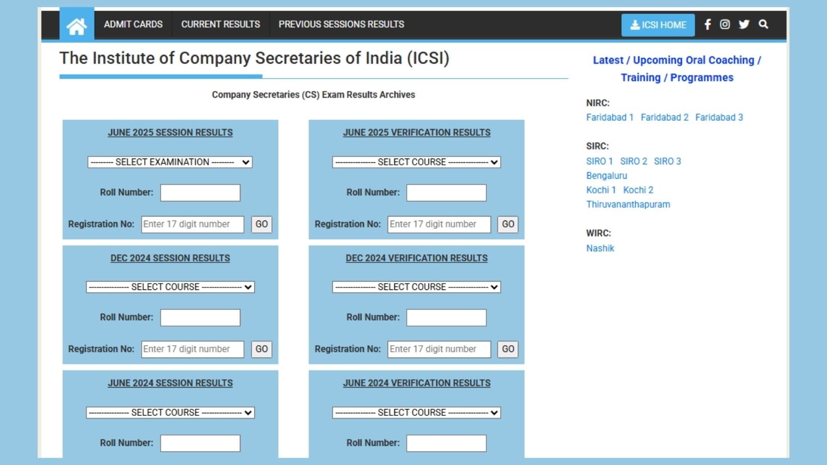Click the Roll Number field for June 2025 Session
This screenshot has width=827, height=465.
[200, 192]
